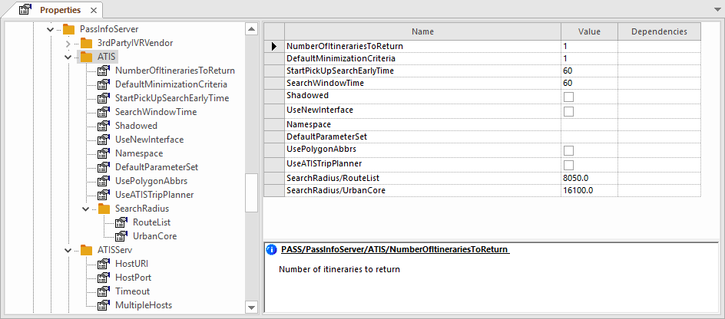This screenshot has height=319, width=725.
Task: Sort by the Name column header
Action: click(x=422, y=31)
